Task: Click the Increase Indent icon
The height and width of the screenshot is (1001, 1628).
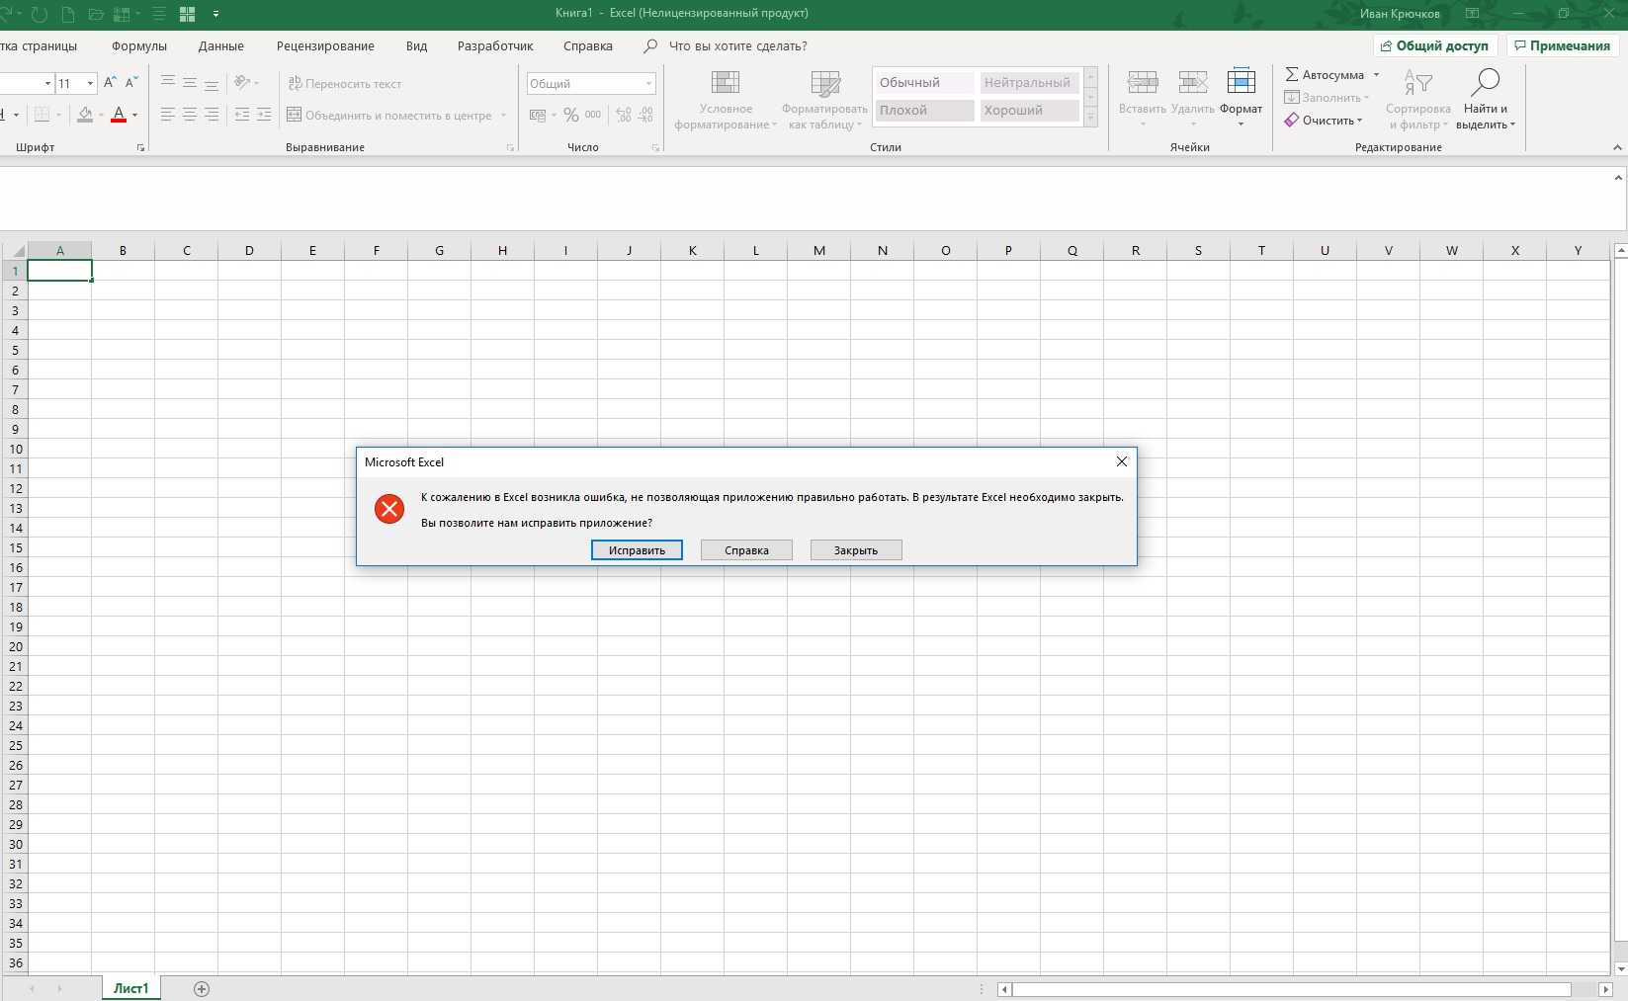Action: pos(264,115)
